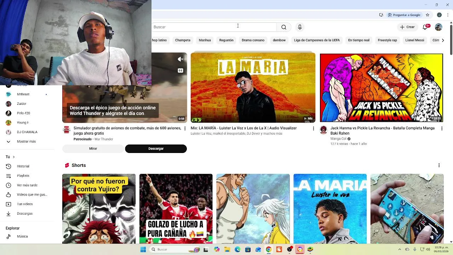Click the search magnifier button
The image size is (453, 255).
pyautogui.click(x=283, y=27)
